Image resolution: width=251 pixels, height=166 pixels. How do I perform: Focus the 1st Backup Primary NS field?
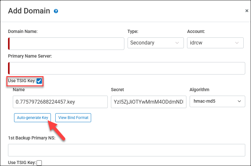click(127, 150)
